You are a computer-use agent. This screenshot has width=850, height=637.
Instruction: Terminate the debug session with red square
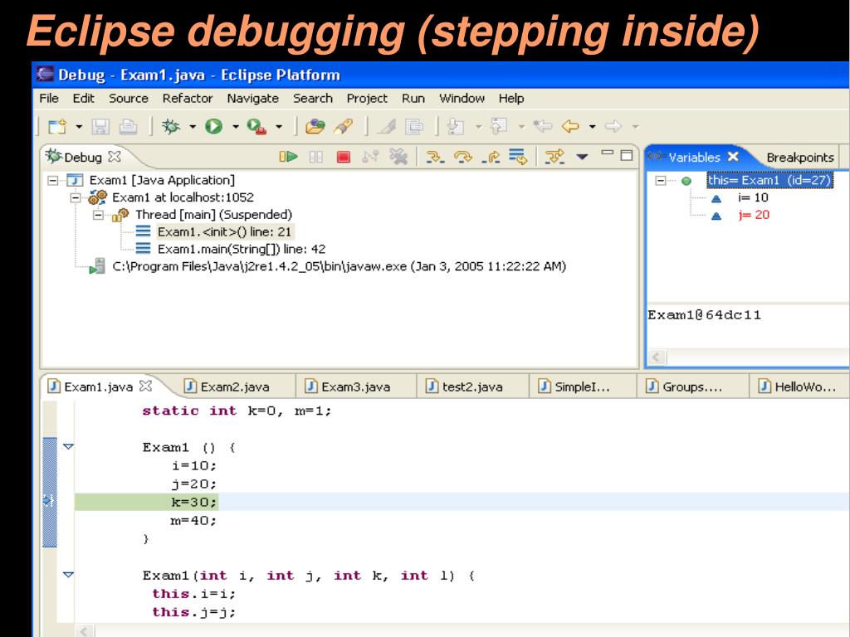(343, 157)
